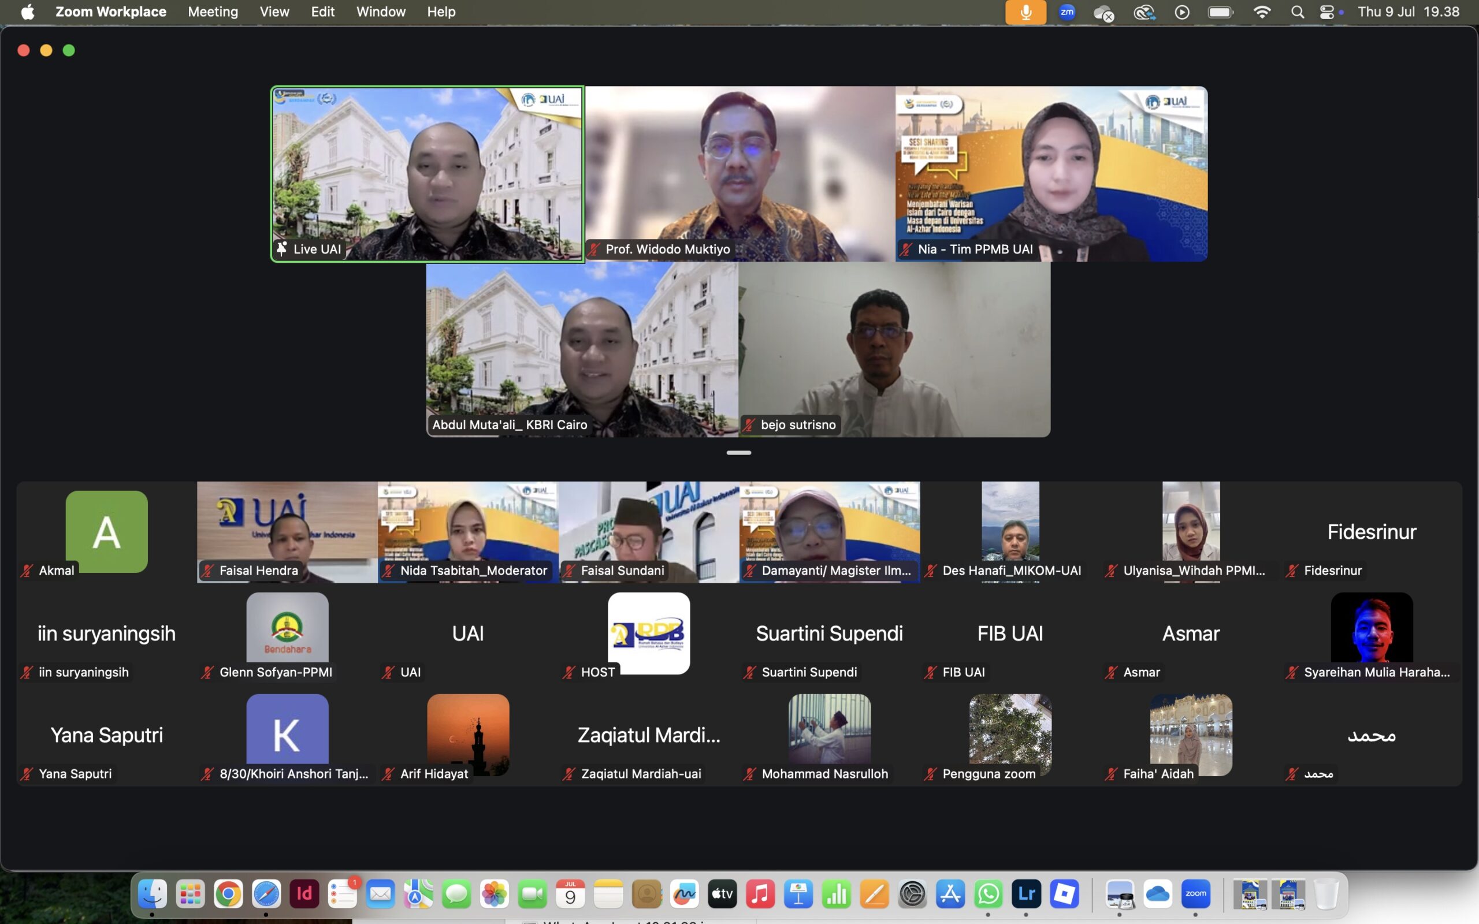Open Launchpad in the Dock
This screenshot has height=924, width=1479.
pos(190,895)
